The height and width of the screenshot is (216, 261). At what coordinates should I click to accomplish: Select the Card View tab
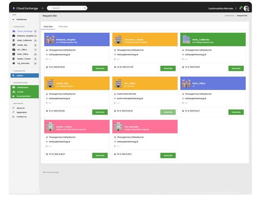pos(48,27)
